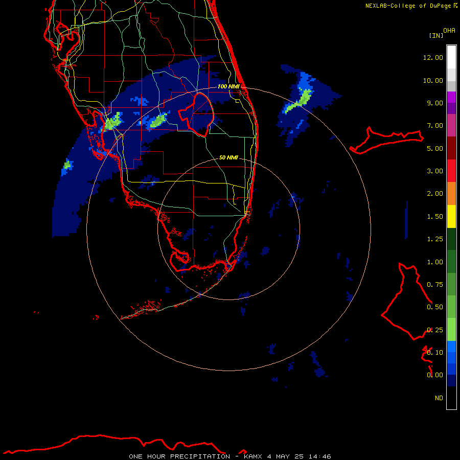Screen dimensions: 460x460
Task: Pick the dark red 5.00 color band
Action: click(451, 148)
